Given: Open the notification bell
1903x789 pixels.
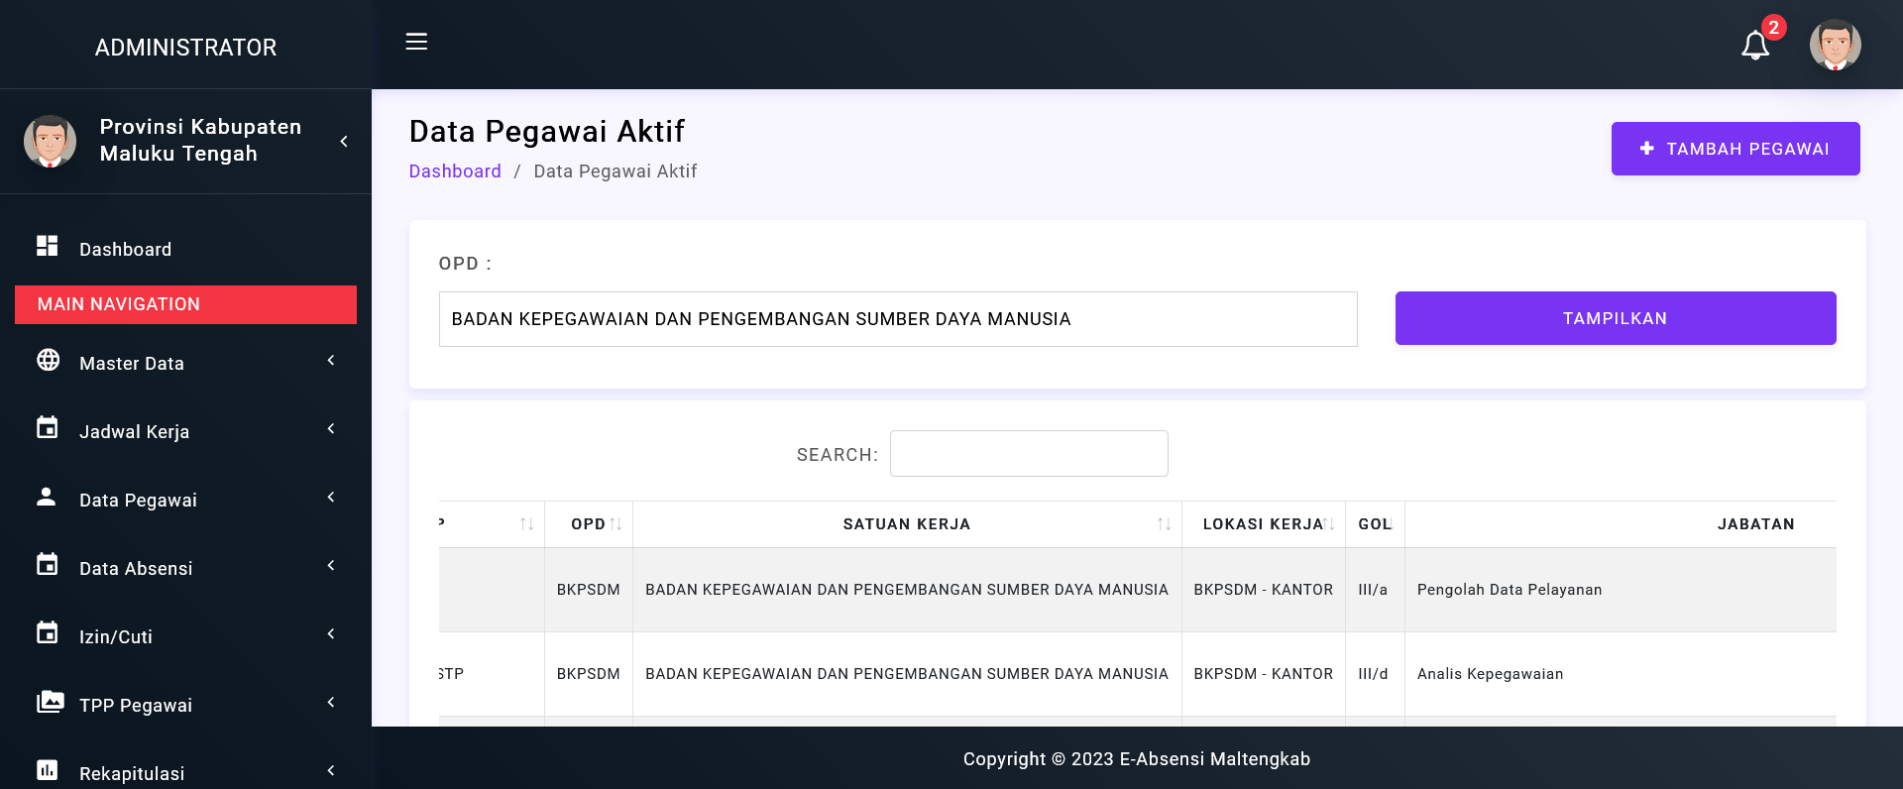Looking at the screenshot, I should click(x=1755, y=46).
